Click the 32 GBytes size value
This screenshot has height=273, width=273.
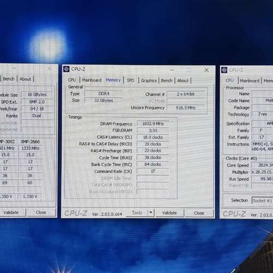coord(104,100)
